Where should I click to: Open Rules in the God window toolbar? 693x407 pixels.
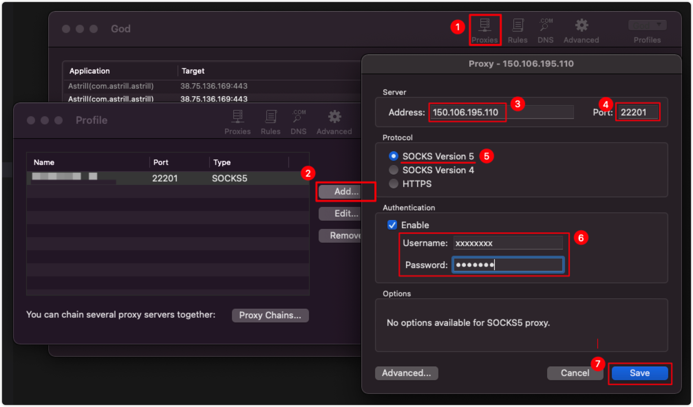(518, 30)
